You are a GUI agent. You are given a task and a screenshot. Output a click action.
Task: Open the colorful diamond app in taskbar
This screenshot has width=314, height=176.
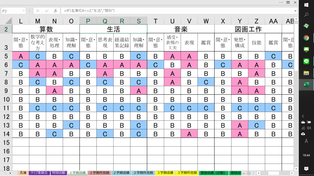click(306, 26)
